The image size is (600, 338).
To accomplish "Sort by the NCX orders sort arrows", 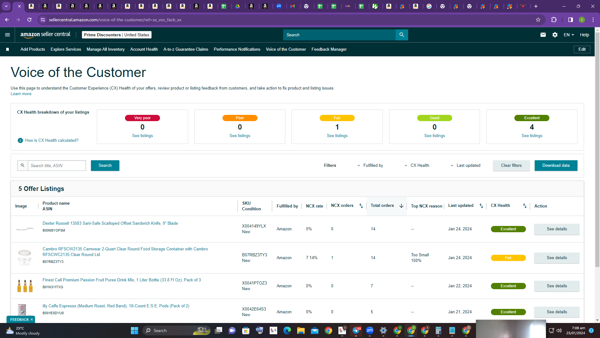I will tap(361, 206).
